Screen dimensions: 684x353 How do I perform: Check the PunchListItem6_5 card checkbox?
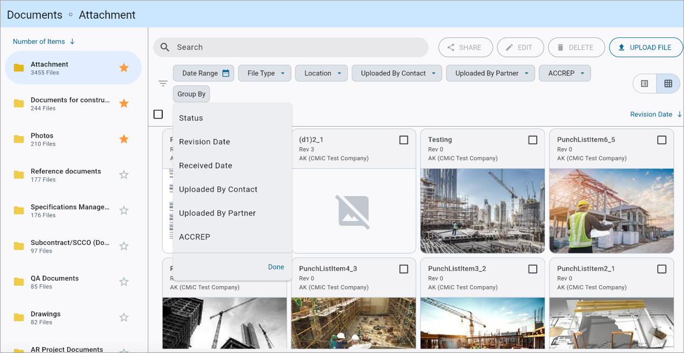(x=662, y=140)
